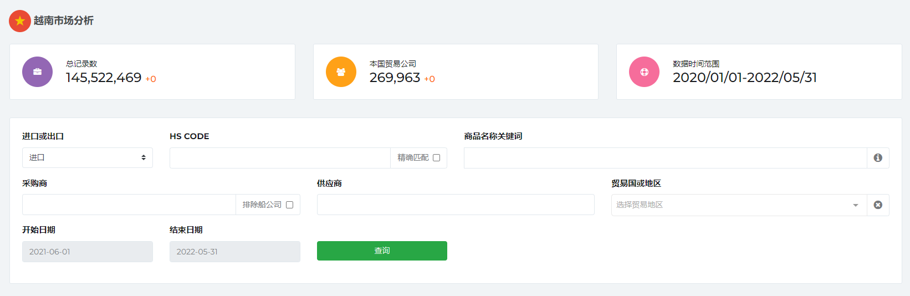Focus the HS CODE input field

[x=280, y=158]
